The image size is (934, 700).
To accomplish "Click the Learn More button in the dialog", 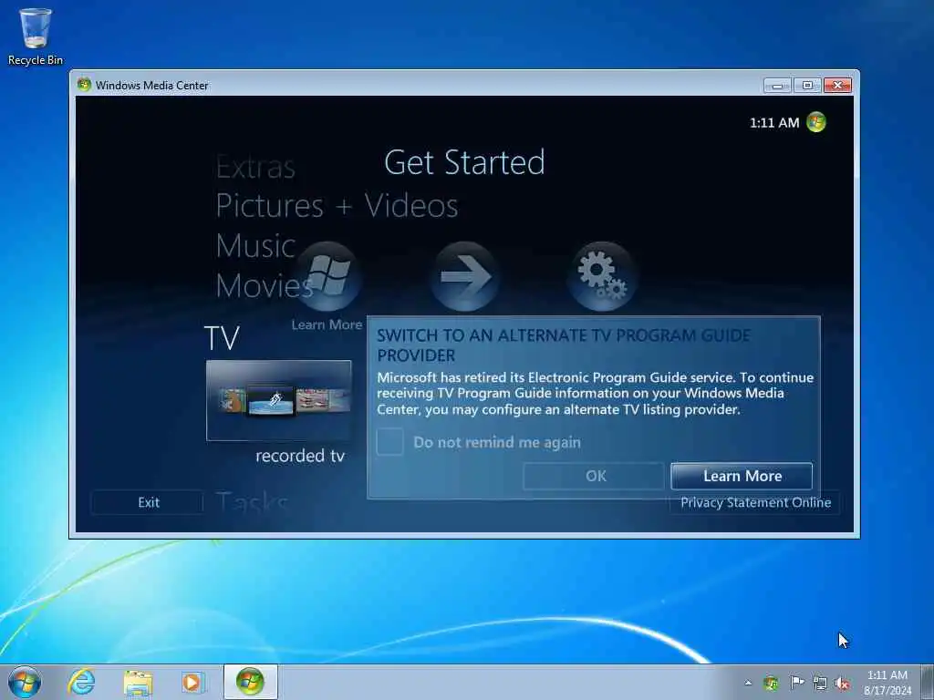I will point(742,476).
